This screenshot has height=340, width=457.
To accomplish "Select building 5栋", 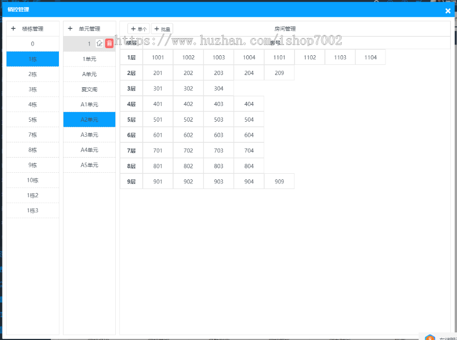I will click(x=32, y=120).
